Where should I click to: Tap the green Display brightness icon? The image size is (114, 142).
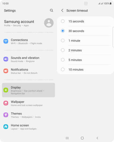click(x=6, y=90)
